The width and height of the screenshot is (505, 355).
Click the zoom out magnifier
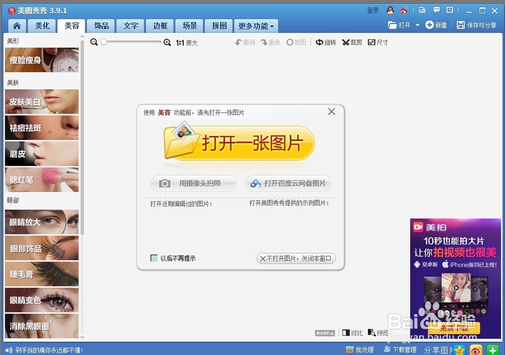click(x=94, y=42)
